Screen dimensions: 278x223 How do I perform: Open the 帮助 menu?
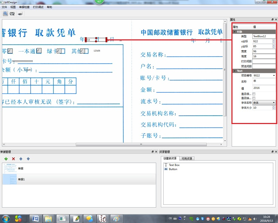tap(49, 7)
